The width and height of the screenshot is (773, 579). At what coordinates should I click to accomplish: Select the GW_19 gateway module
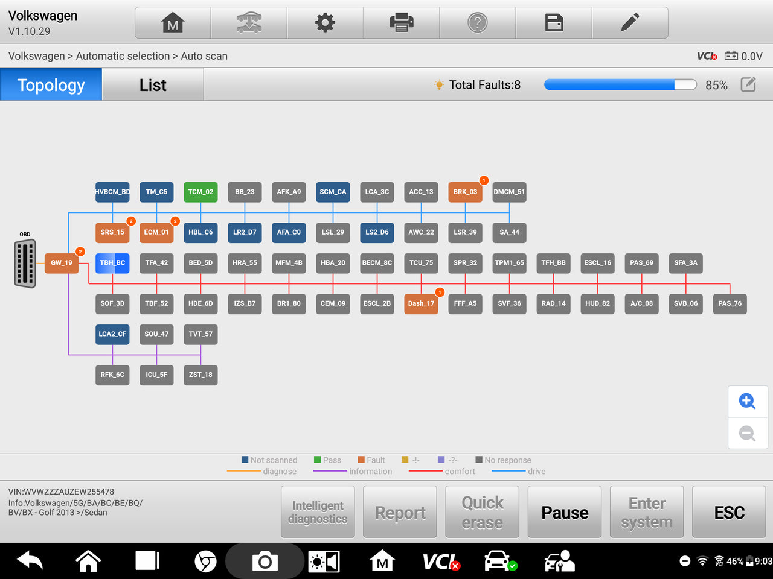tap(62, 263)
